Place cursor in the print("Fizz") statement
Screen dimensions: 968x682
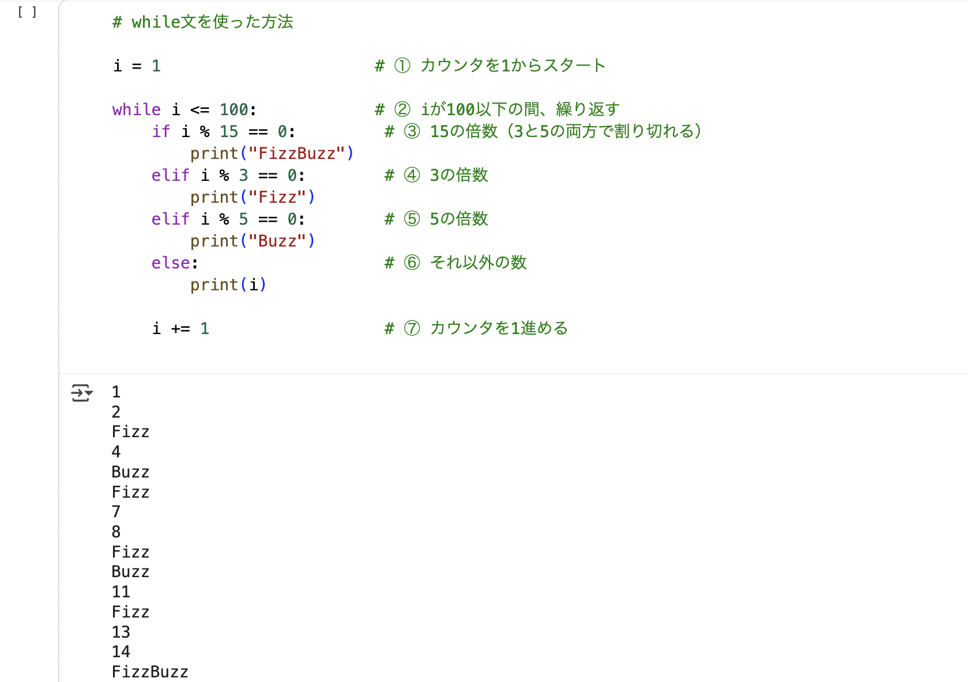pos(252,197)
